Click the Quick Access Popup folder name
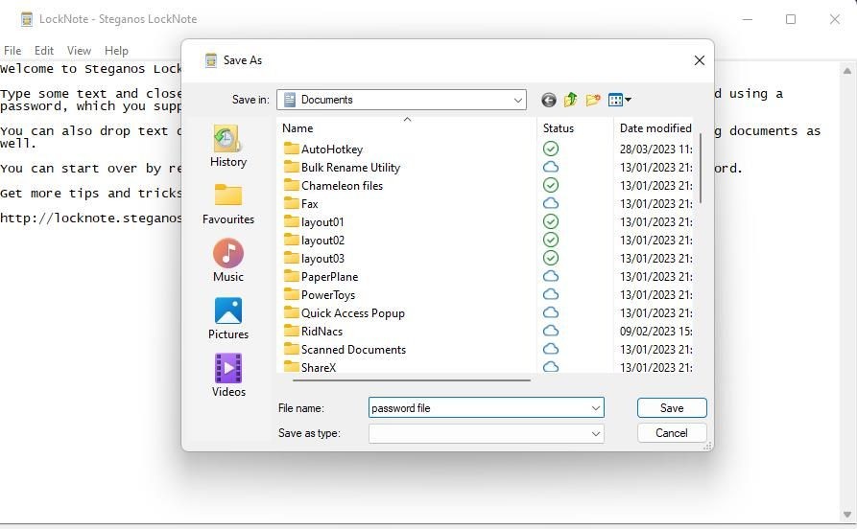Screen dimensions: 857x529 (352, 312)
